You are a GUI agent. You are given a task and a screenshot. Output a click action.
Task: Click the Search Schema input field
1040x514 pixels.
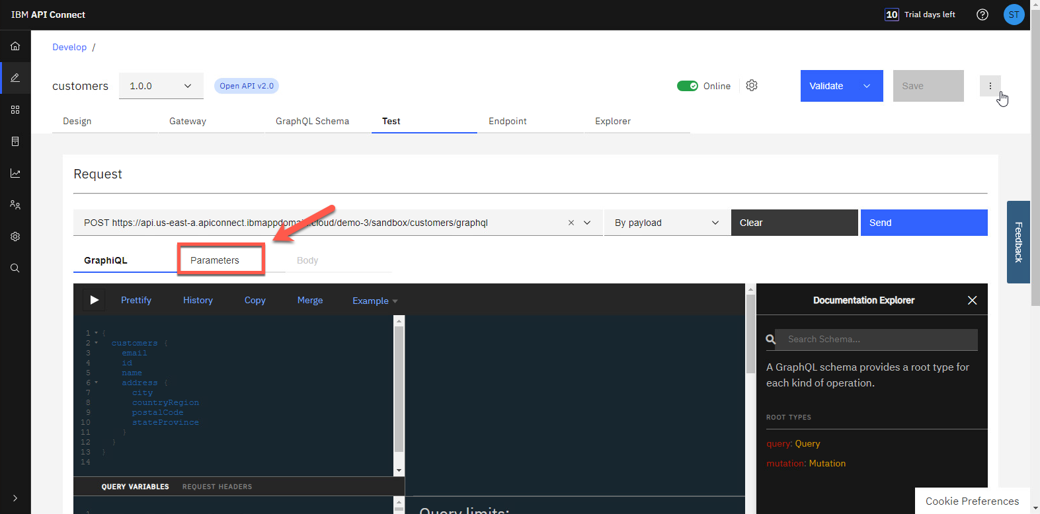(x=876, y=339)
